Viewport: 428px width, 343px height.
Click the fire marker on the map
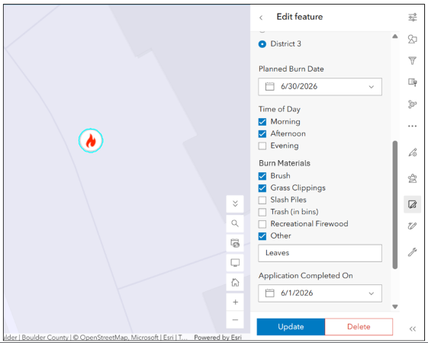pyautogui.click(x=91, y=141)
